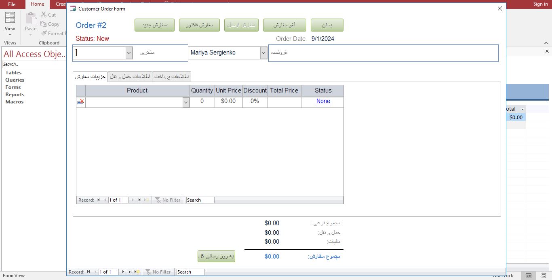This screenshot has width=552, height=280.
Task: Expand the Reports group in navigation pane
Action: point(15,95)
